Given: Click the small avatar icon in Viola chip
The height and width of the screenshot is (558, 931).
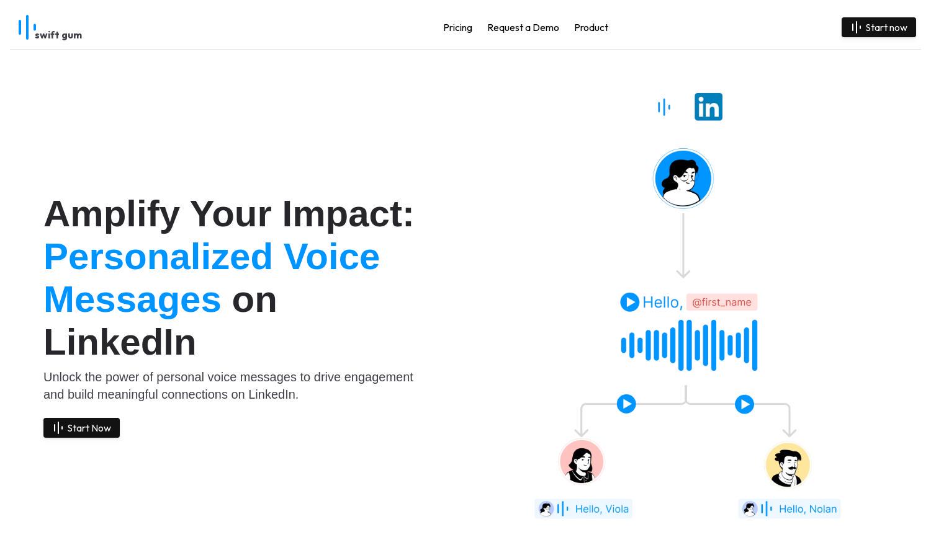Looking at the screenshot, I should (546, 509).
